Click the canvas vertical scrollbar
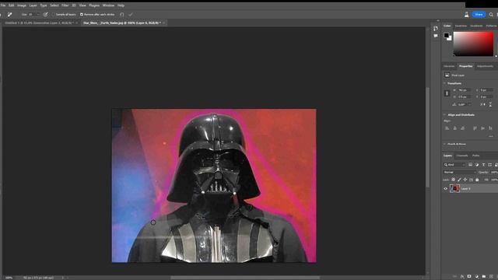Screen dimensions: 498x280 tap(427, 137)
